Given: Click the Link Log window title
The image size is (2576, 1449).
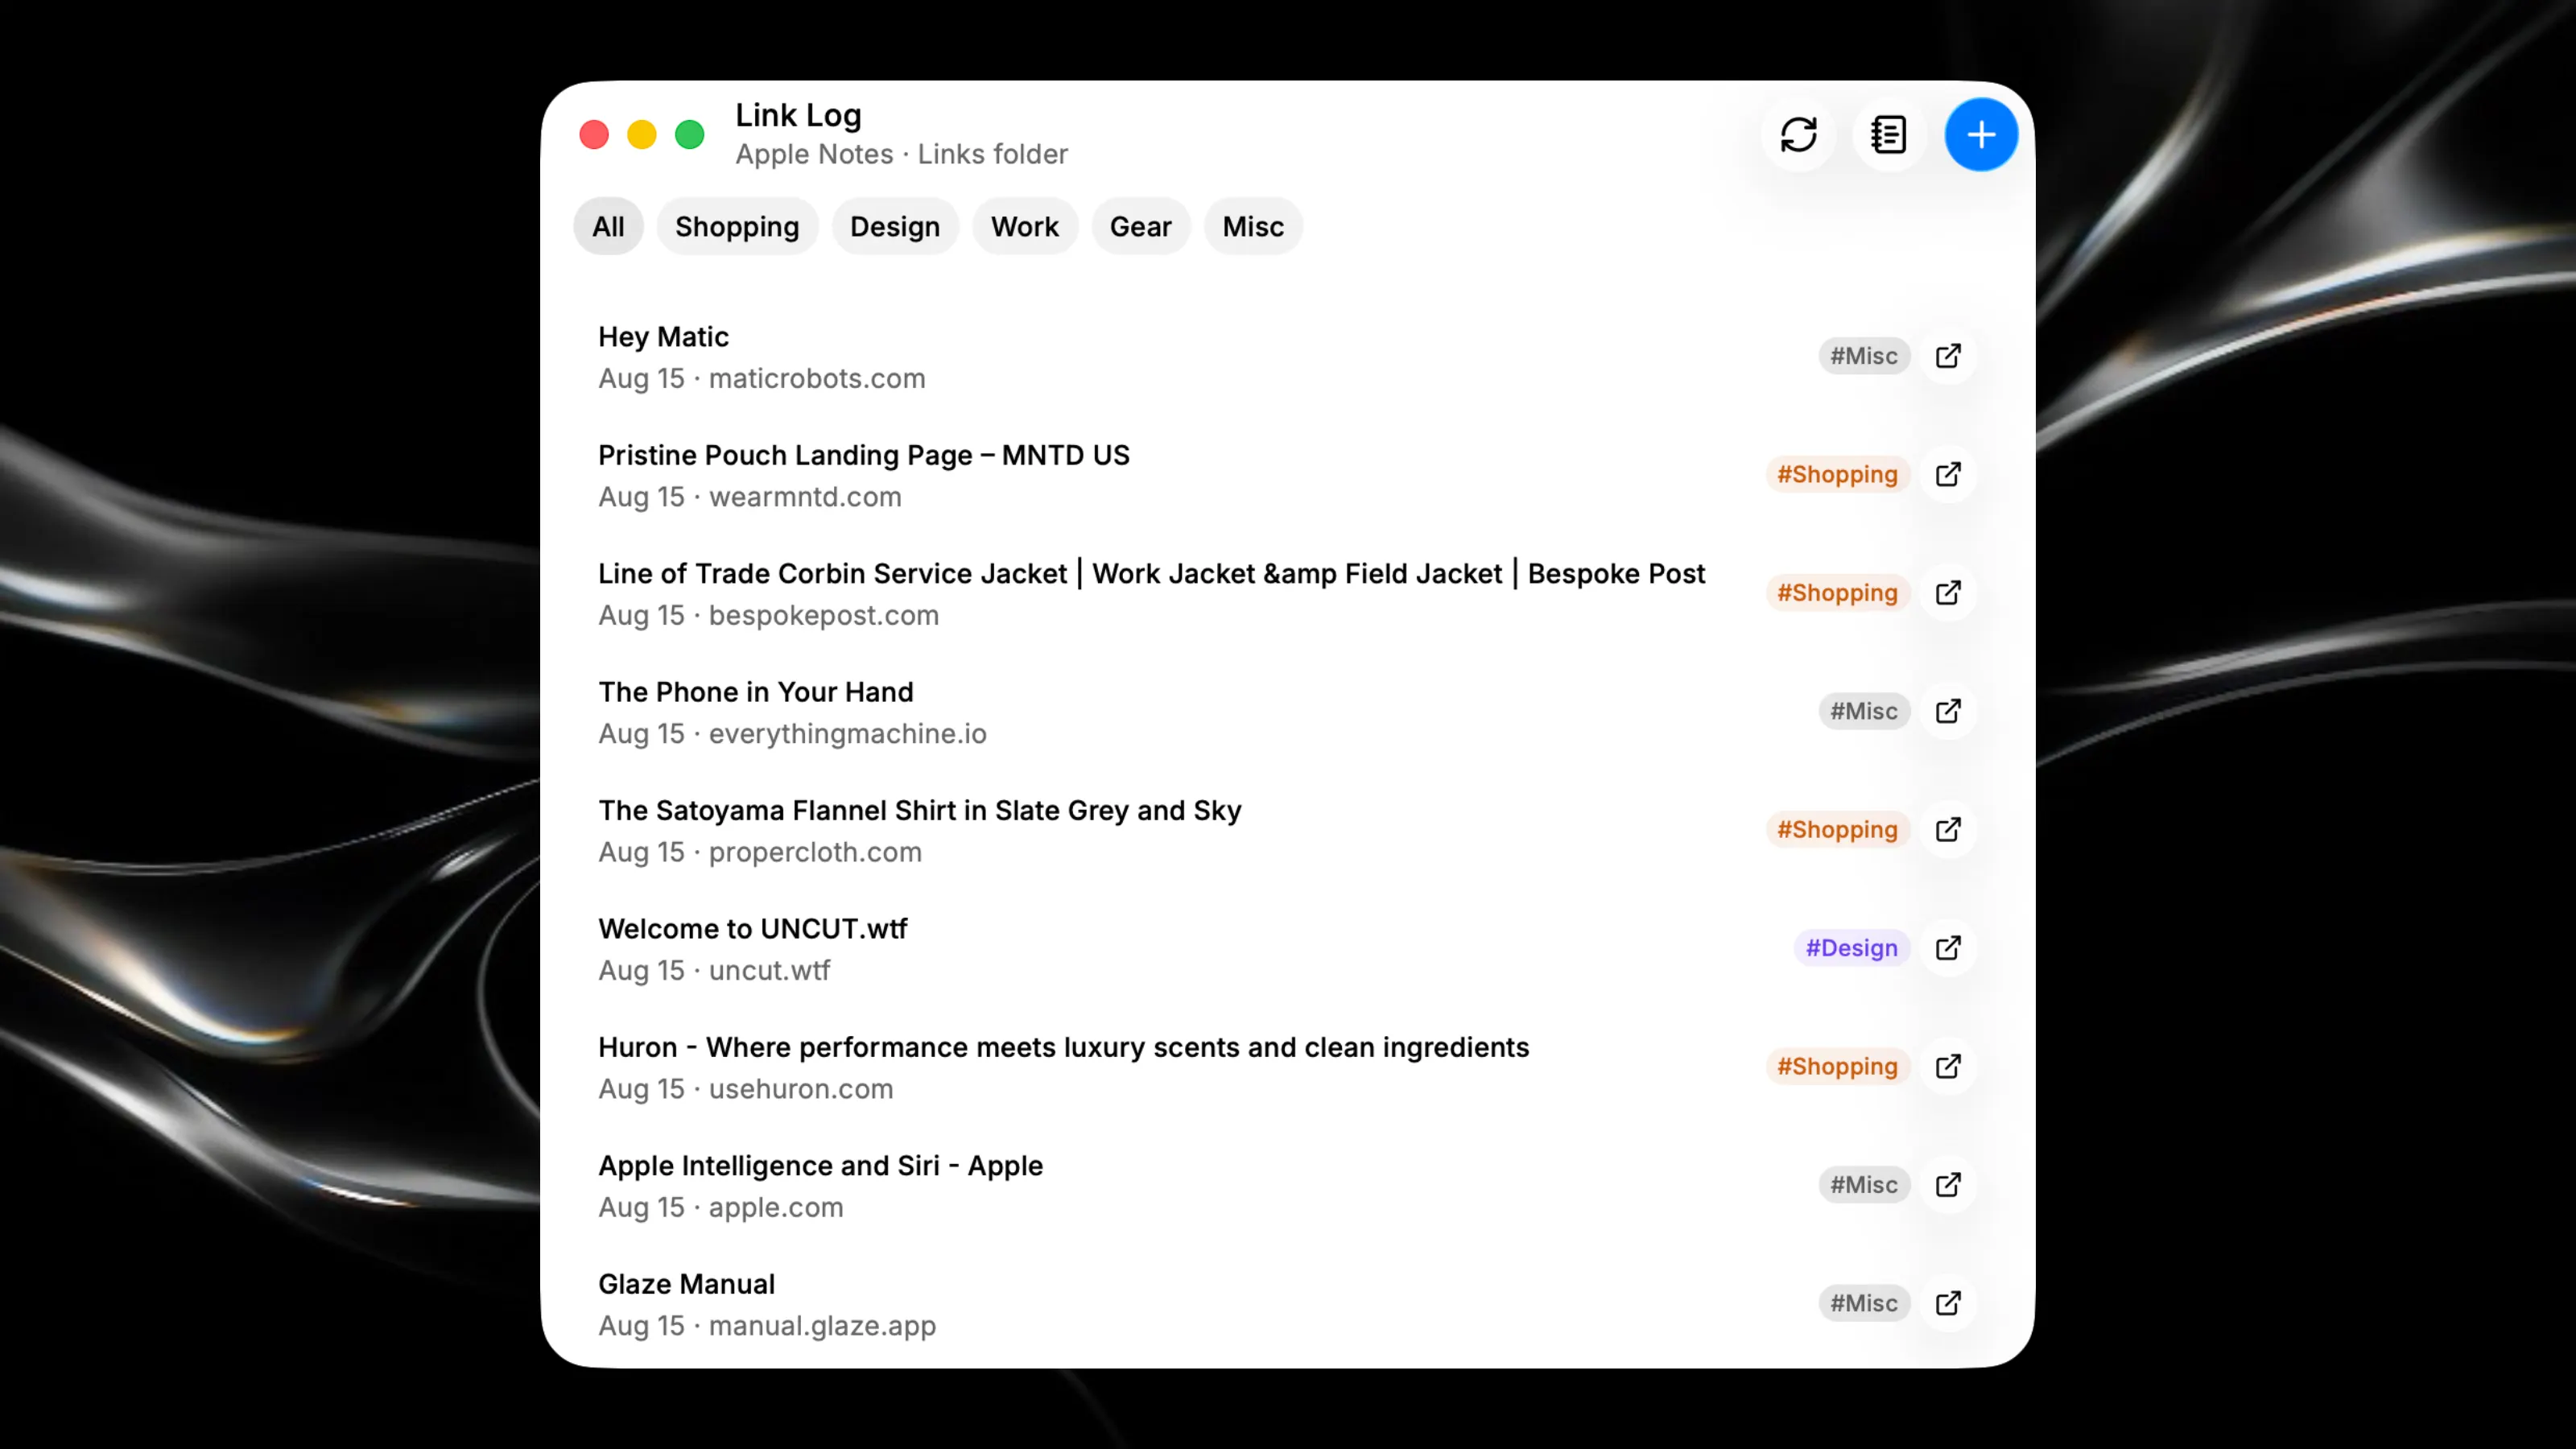Looking at the screenshot, I should point(798,116).
